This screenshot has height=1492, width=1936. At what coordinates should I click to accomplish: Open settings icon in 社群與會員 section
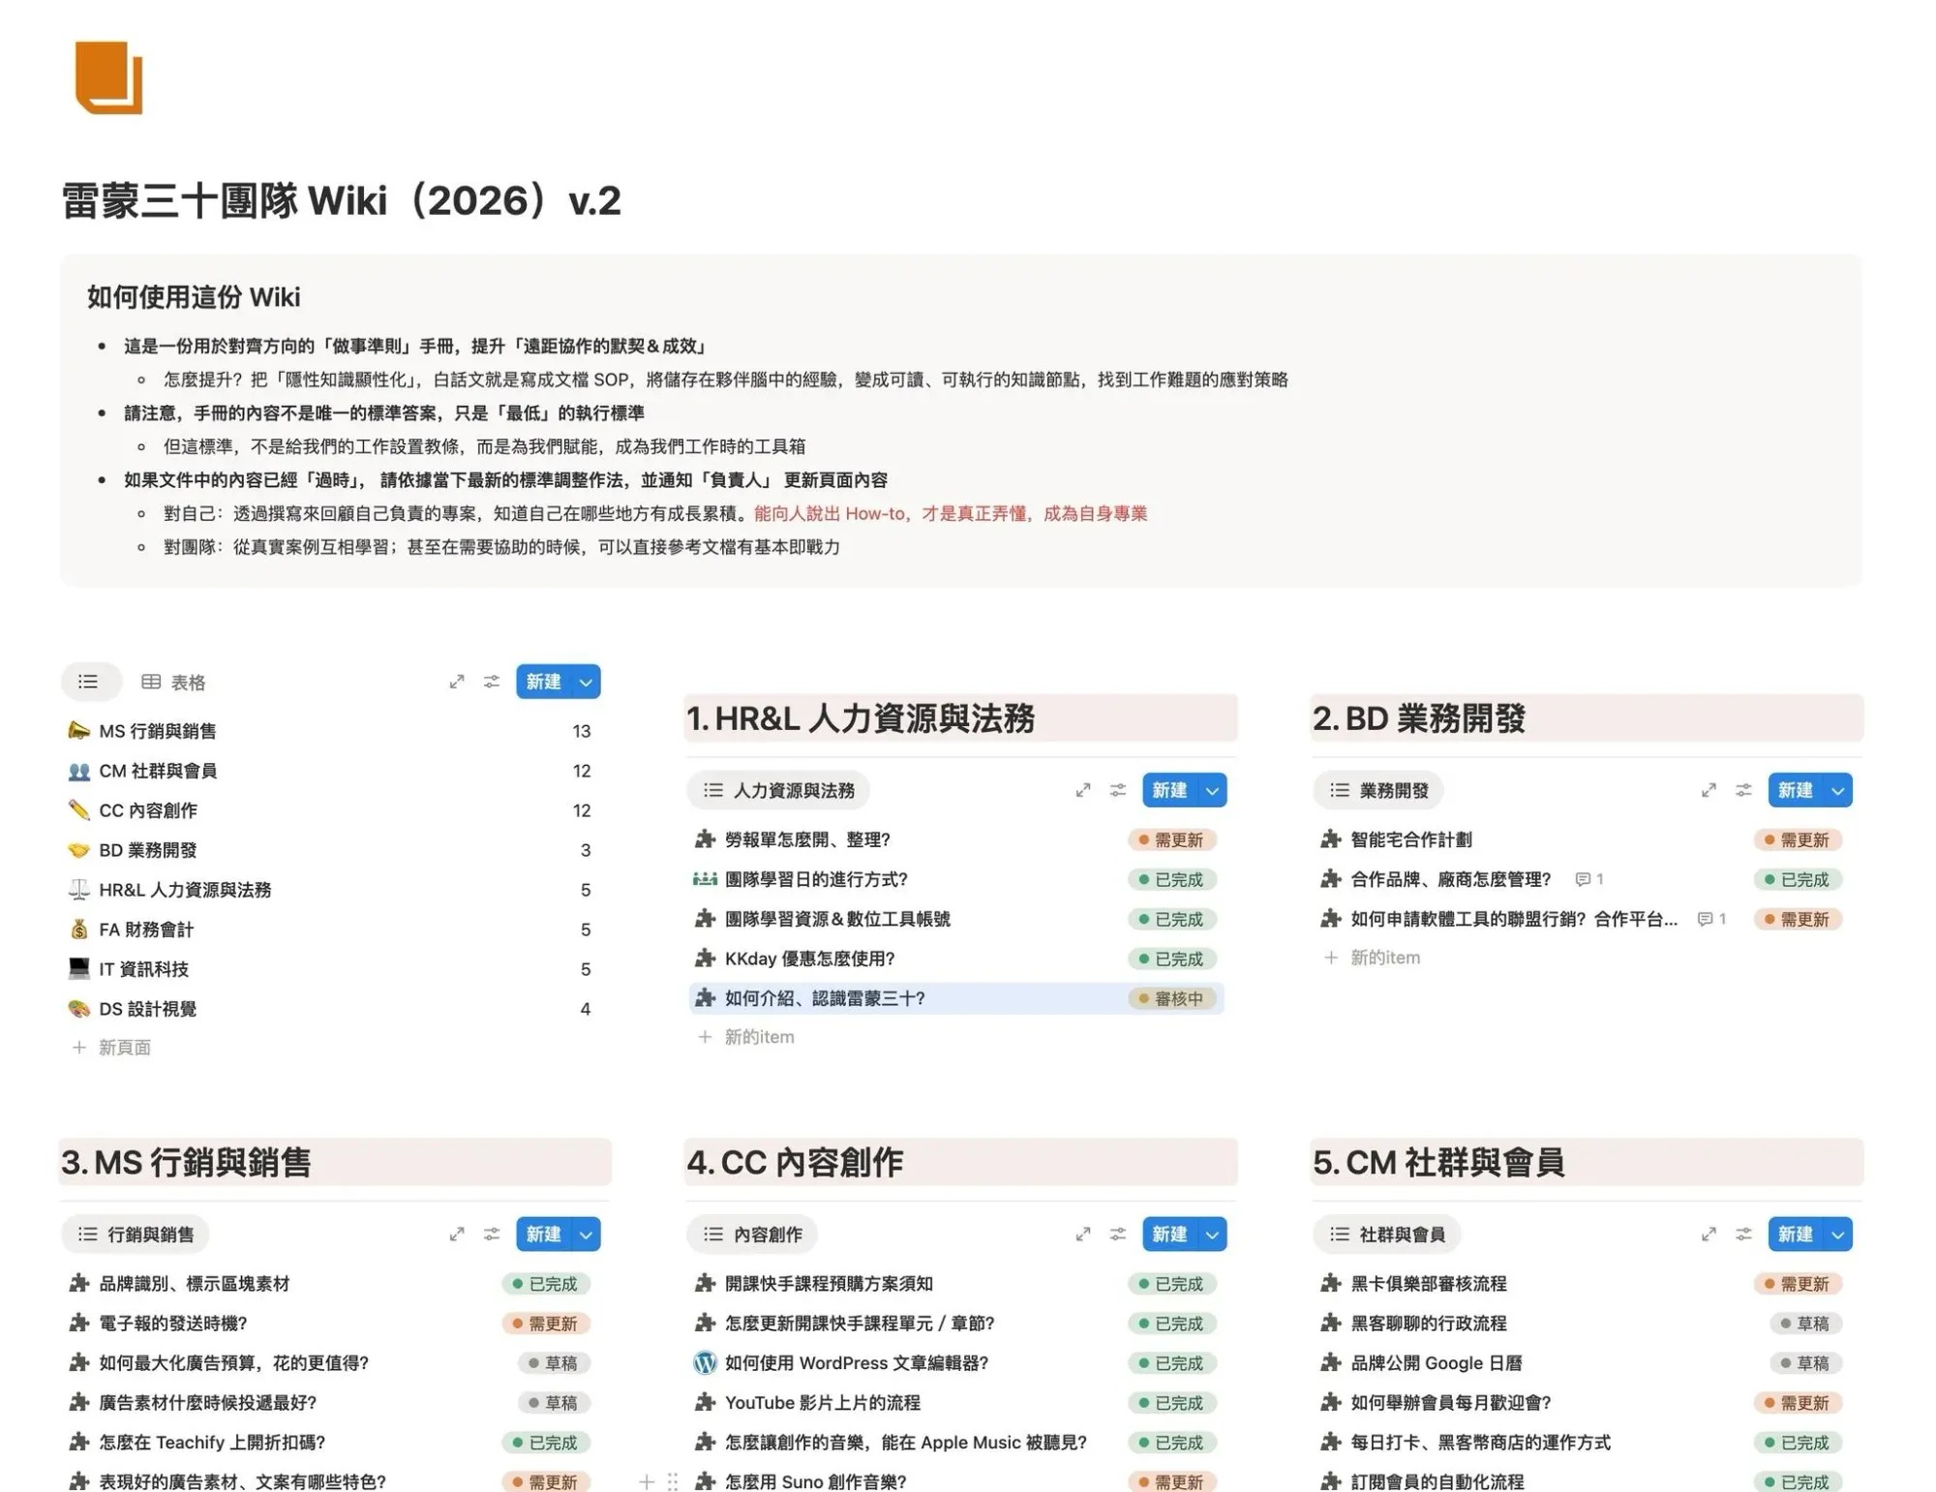click(1743, 1234)
